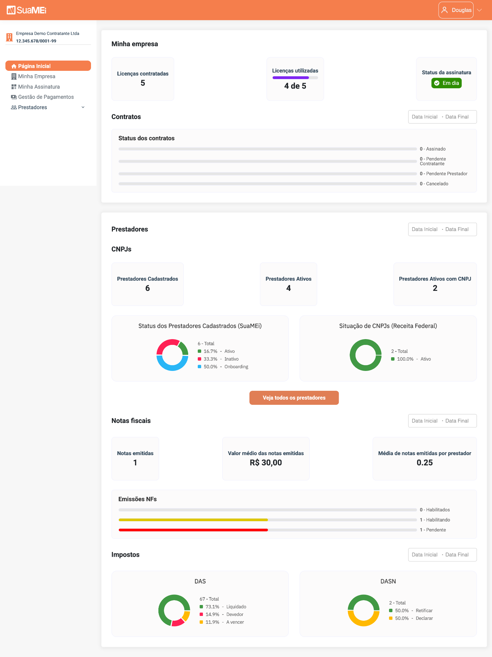
Task: Open the user menu chevron next to Douglas
Action: coord(479,10)
